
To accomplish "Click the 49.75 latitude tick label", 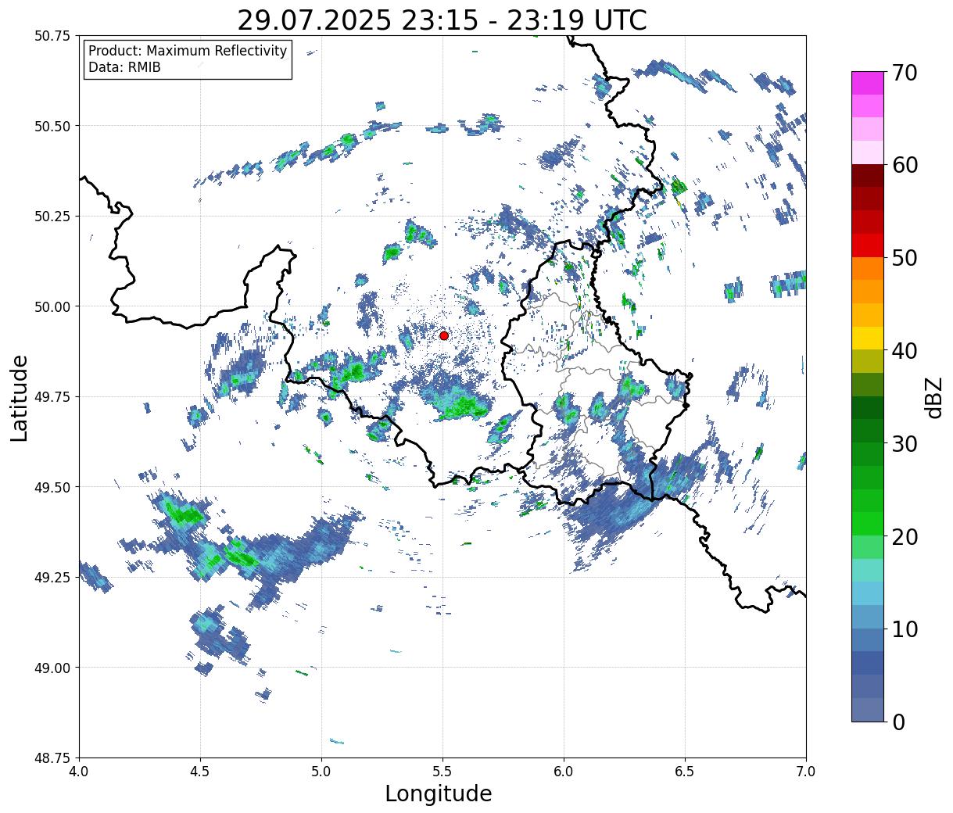I will [52, 397].
